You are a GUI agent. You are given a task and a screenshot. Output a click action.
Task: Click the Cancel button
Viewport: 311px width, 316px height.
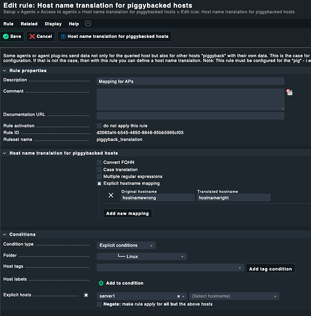(41, 37)
